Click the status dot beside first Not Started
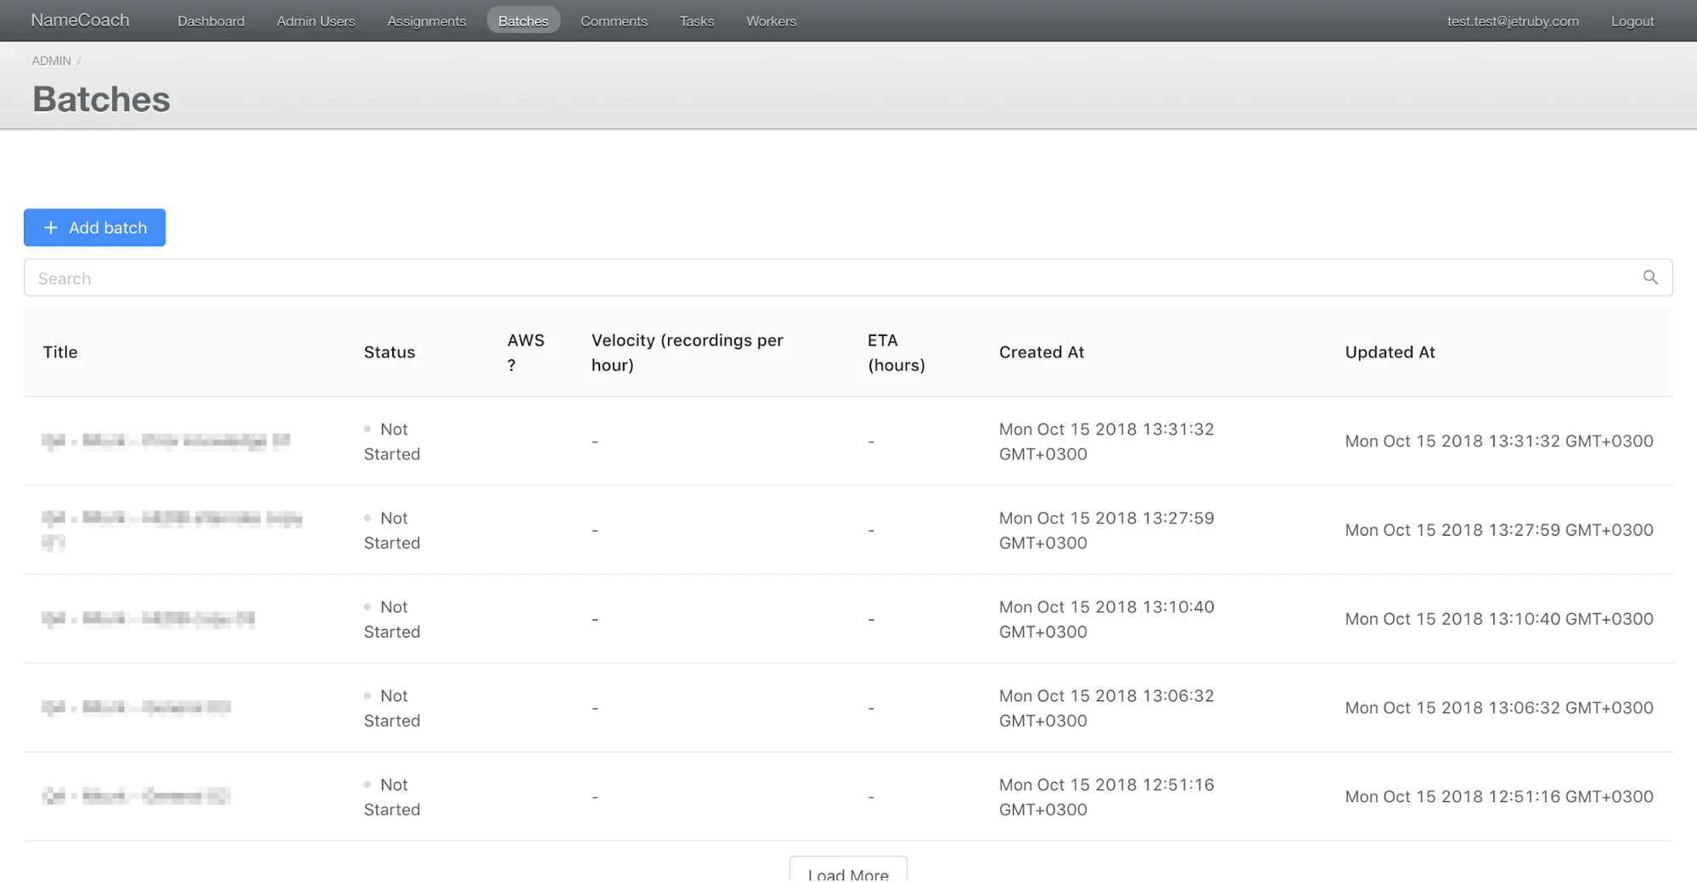The image size is (1697, 882). pos(368,429)
